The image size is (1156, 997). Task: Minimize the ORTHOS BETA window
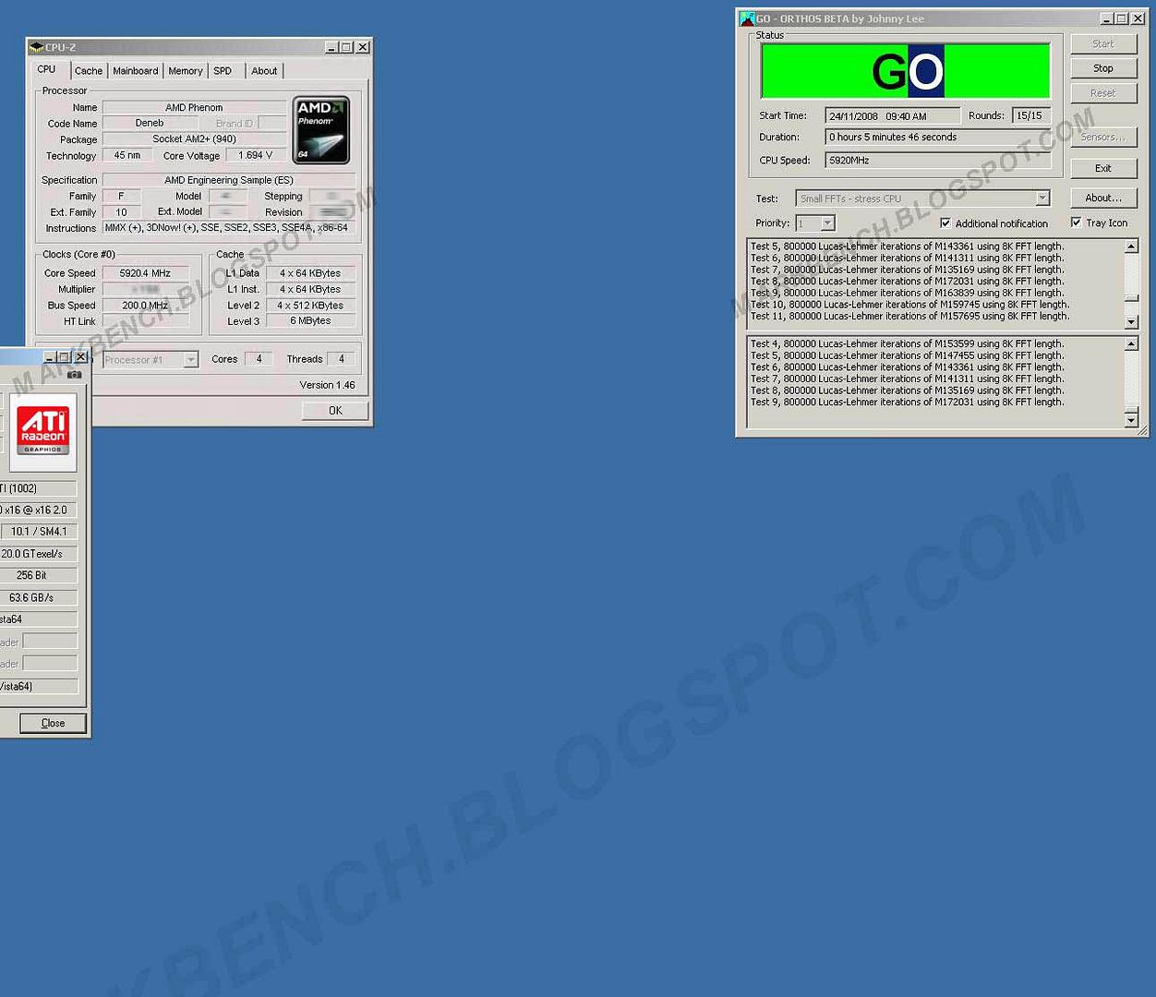[1106, 18]
